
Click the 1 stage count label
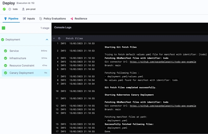click(45, 28)
